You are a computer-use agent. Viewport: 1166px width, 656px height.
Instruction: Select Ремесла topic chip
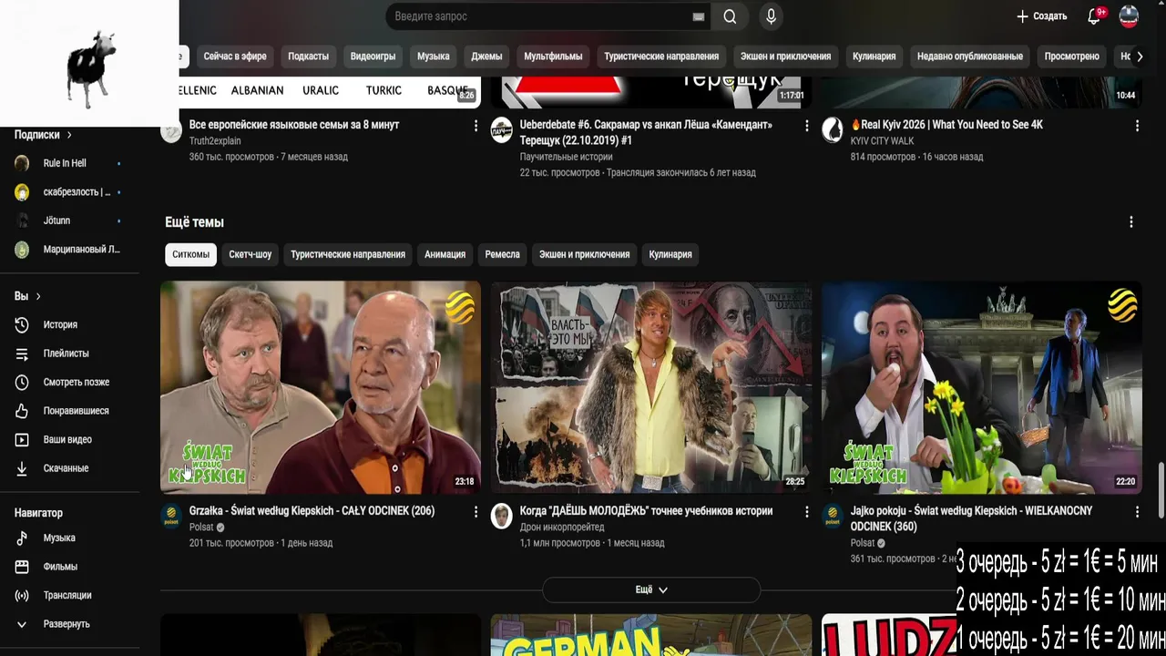(x=502, y=254)
